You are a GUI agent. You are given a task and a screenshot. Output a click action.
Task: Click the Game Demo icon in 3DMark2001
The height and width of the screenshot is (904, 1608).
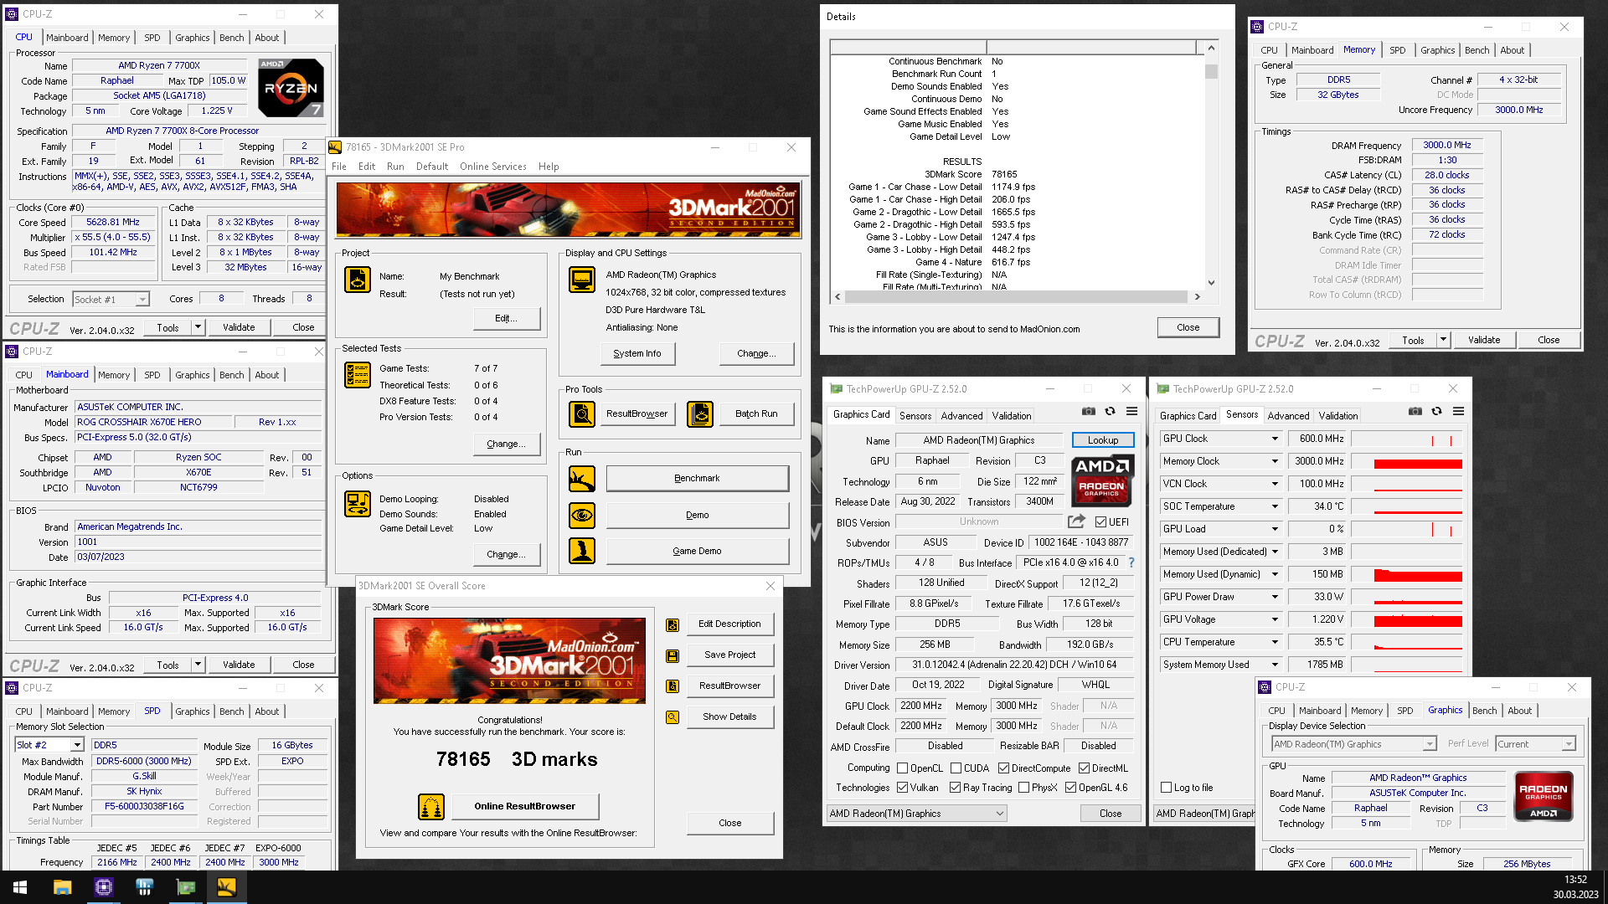tap(582, 551)
